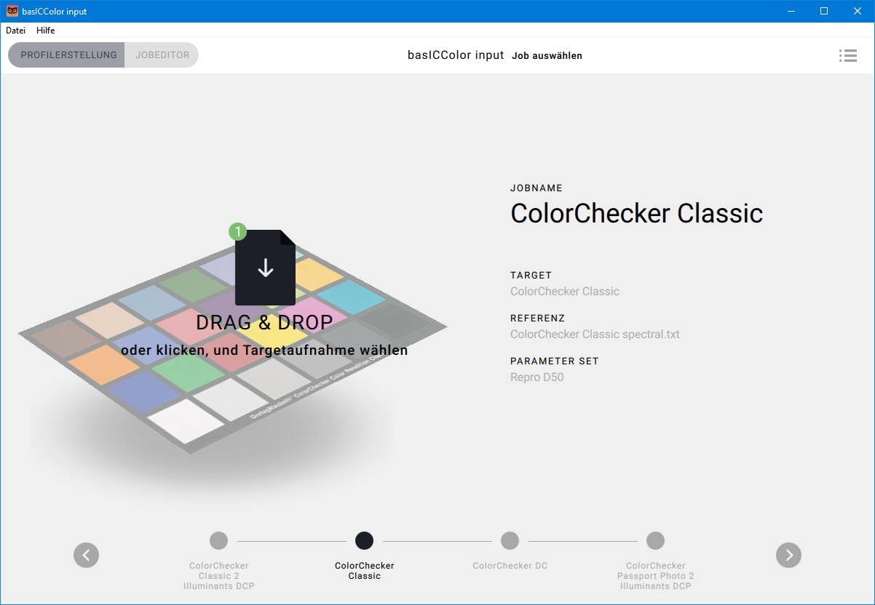Switch to the Jobeditor tab

point(162,55)
